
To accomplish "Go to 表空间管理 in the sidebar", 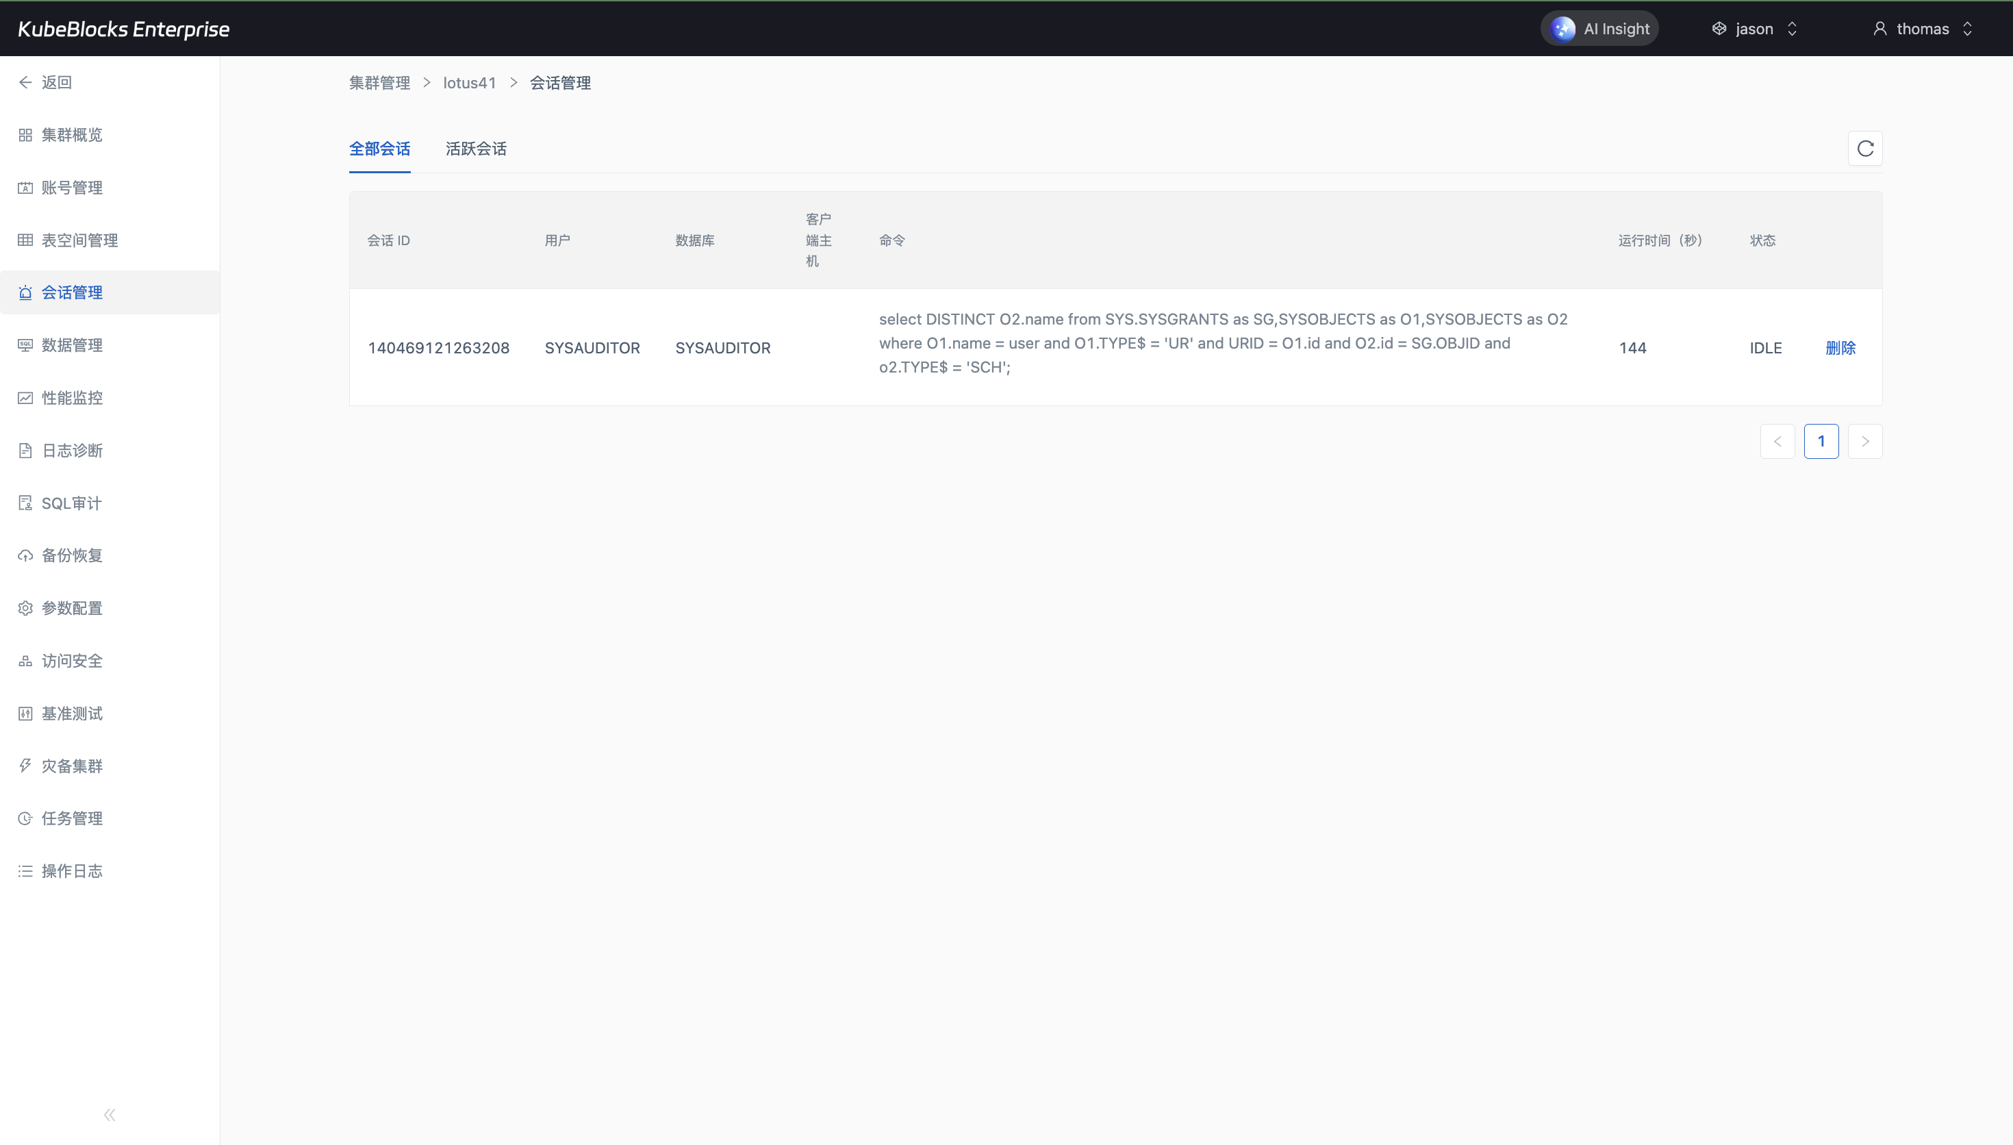I will (x=79, y=240).
